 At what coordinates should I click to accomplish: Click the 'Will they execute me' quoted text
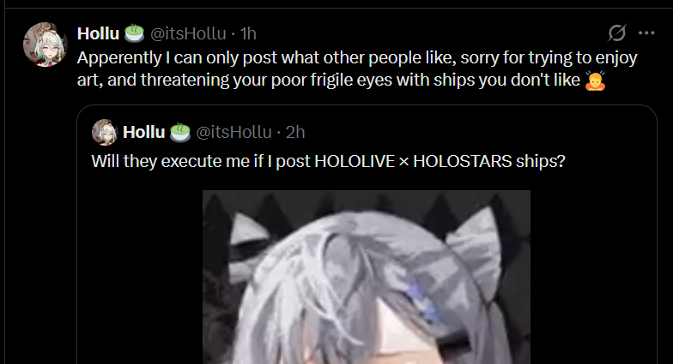click(x=328, y=161)
